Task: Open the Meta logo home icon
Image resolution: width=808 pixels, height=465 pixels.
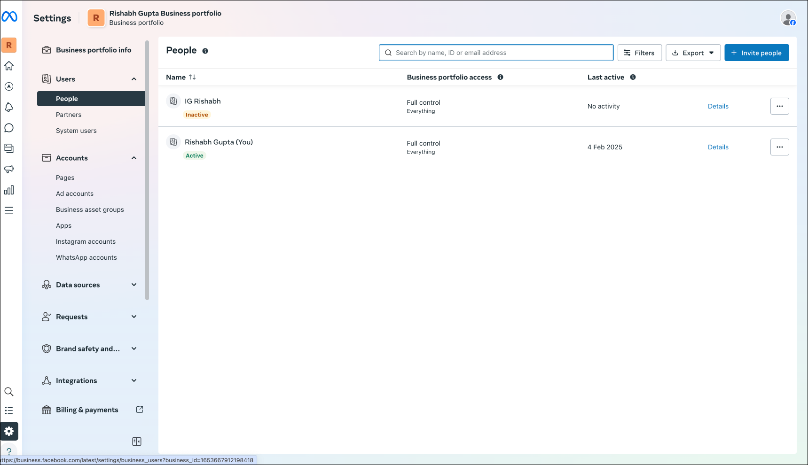Action: 9,17
